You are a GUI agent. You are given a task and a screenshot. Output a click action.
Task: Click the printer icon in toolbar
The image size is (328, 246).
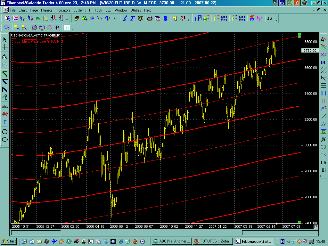(150, 18)
